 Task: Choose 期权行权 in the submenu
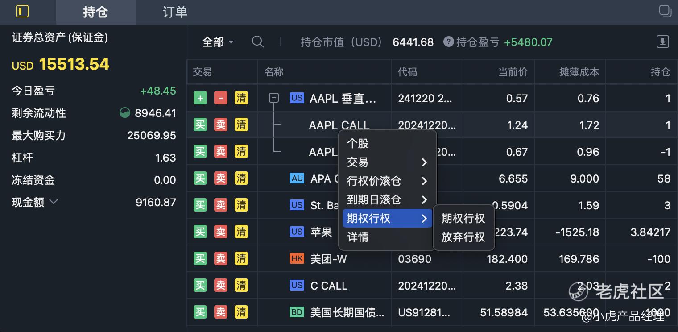tap(463, 219)
